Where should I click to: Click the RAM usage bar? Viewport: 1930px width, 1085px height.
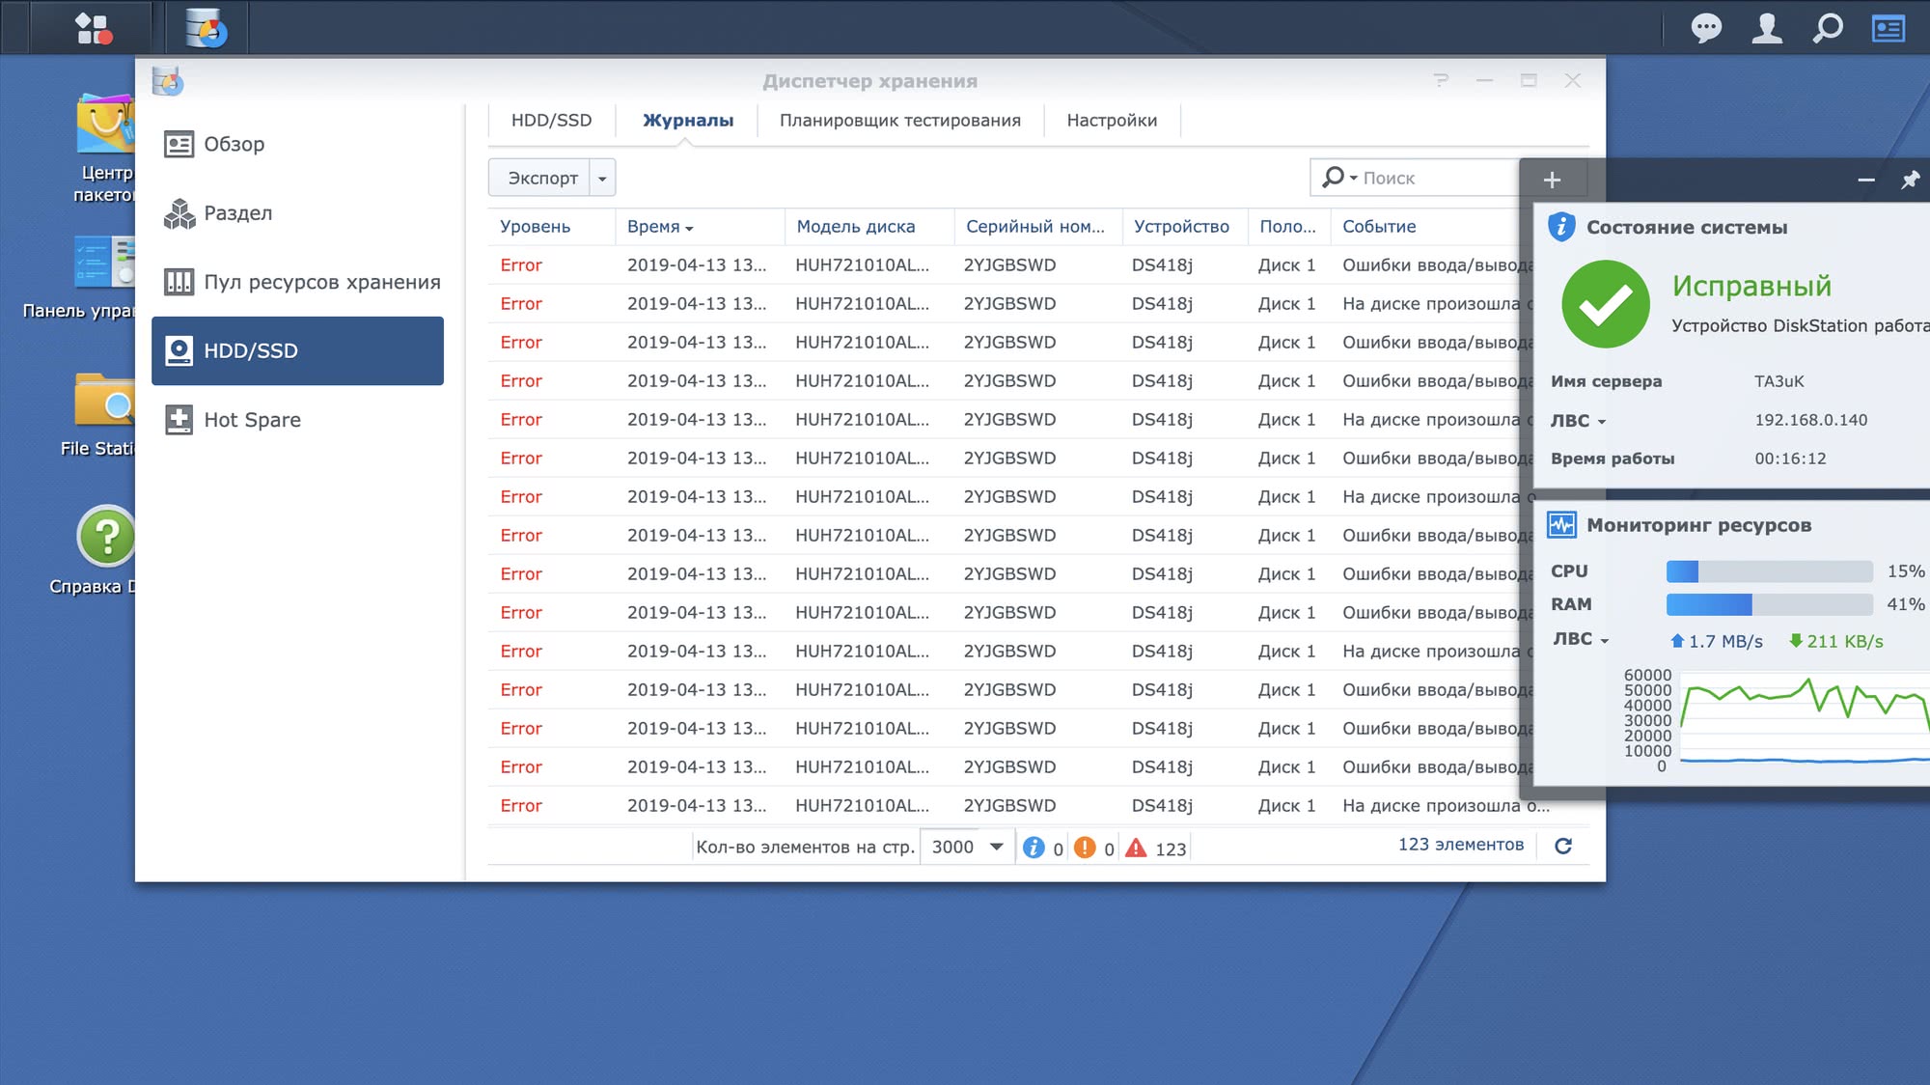(x=1769, y=604)
